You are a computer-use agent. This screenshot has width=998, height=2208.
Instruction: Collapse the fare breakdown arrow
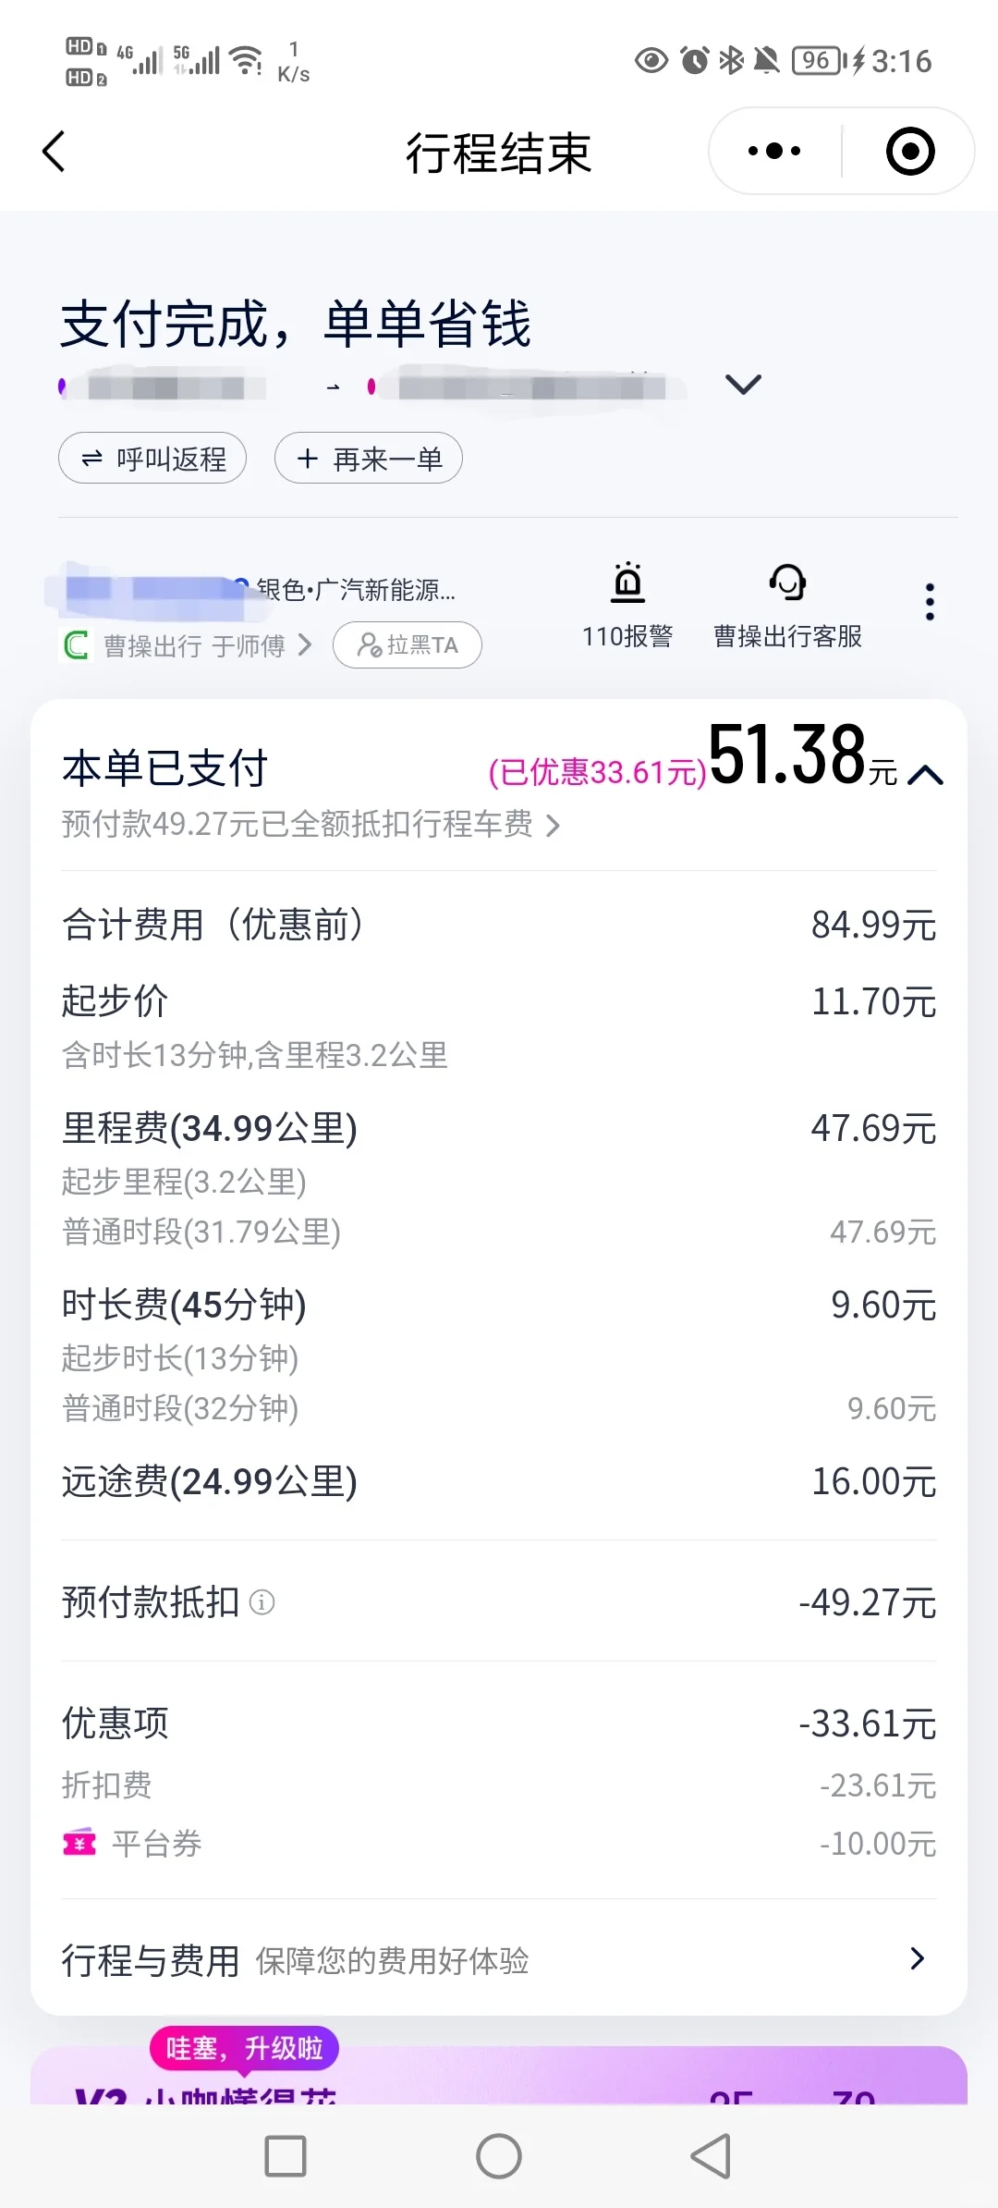coord(925,775)
